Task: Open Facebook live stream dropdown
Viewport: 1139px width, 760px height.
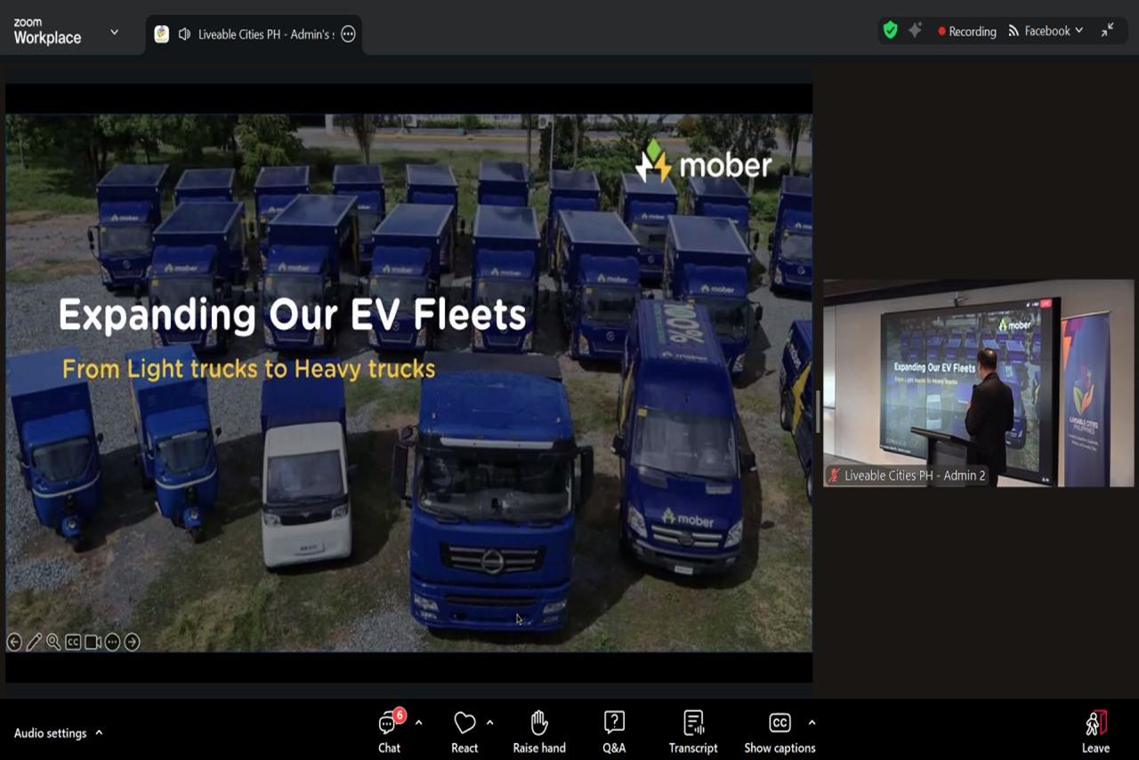Action: point(1046,31)
